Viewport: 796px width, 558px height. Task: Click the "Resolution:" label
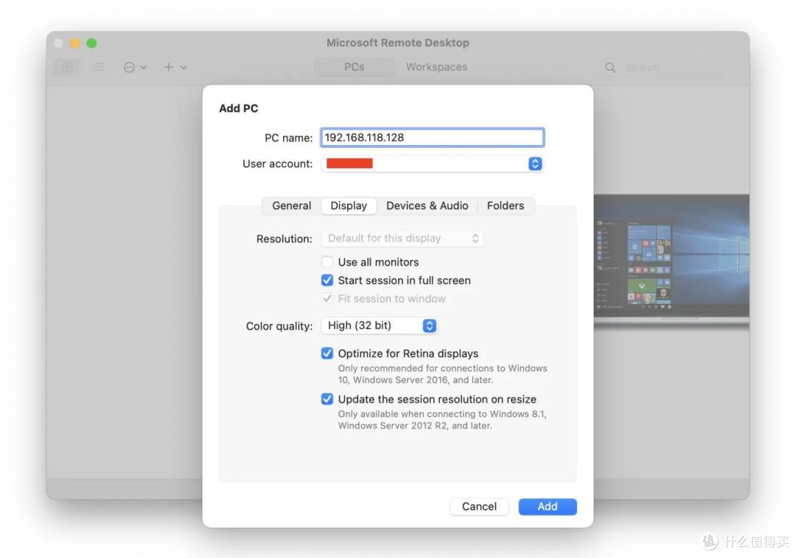click(x=284, y=239)
